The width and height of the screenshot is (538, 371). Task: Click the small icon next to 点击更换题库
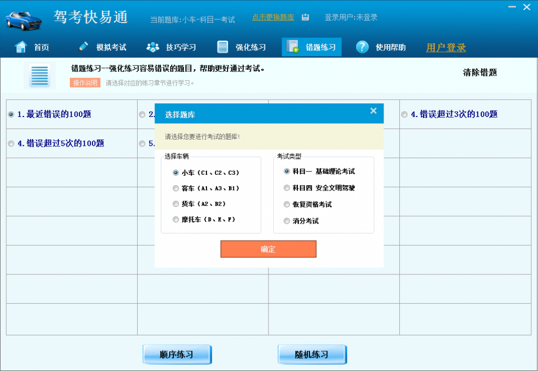click(305, 17)
